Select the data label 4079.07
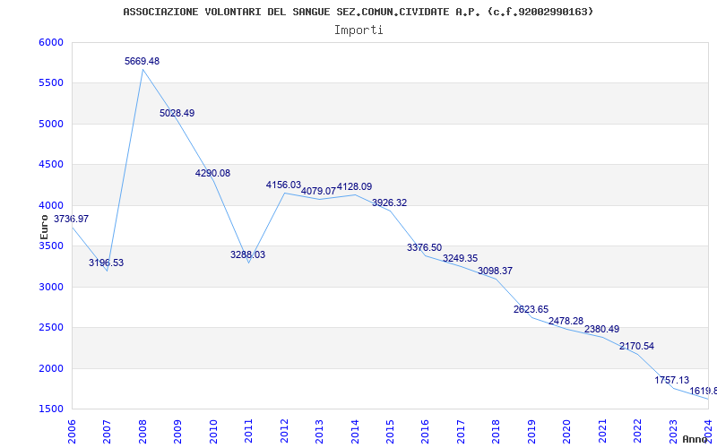This screenshot has height=448, width=717. pyautogui.click(x=318, y=192)
